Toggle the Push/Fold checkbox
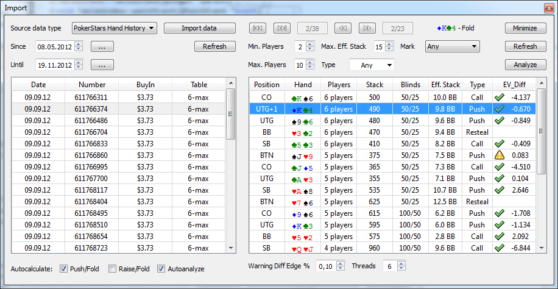 click(64, 269)
